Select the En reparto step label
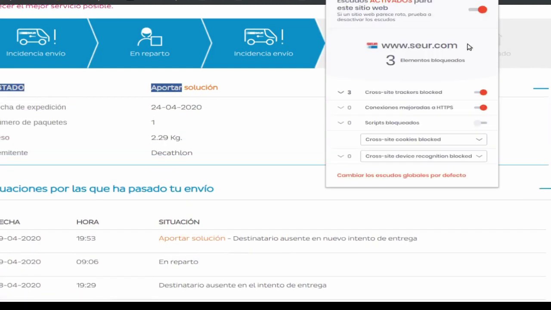This screenshot has height=310, width=551. 149,53
